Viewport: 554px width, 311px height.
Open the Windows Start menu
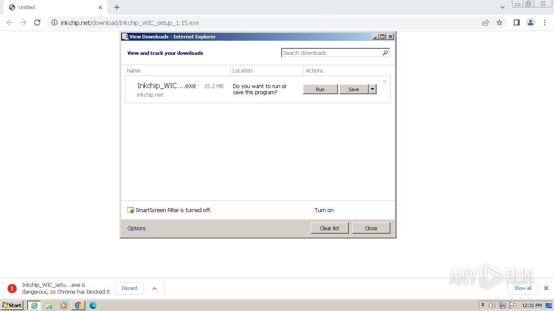tap(12, 305)
